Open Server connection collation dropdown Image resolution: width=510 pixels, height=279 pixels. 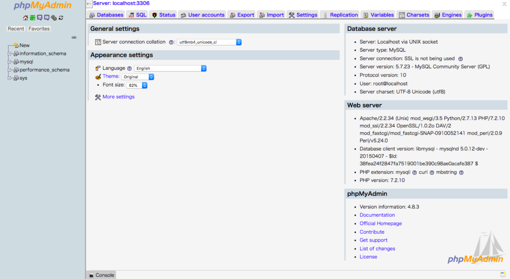tap(209, 42)
